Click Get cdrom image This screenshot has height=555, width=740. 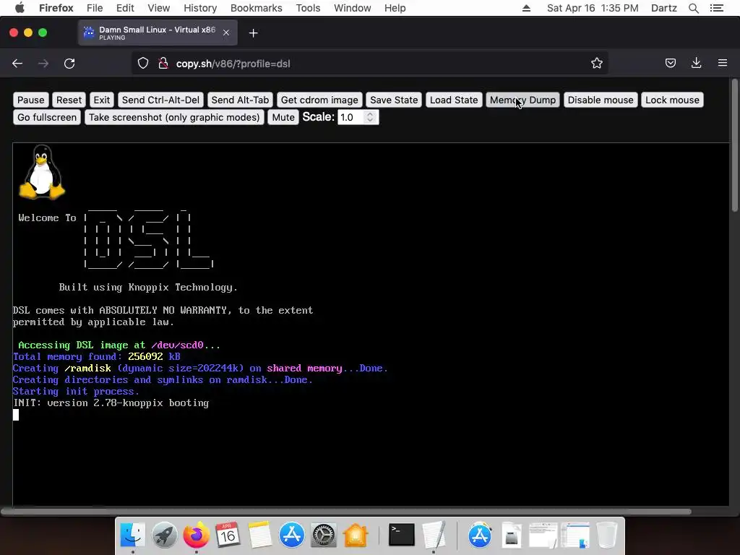tap(319, 100)
